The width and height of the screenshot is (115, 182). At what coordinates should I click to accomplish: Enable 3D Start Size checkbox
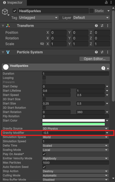click(44, 99)
